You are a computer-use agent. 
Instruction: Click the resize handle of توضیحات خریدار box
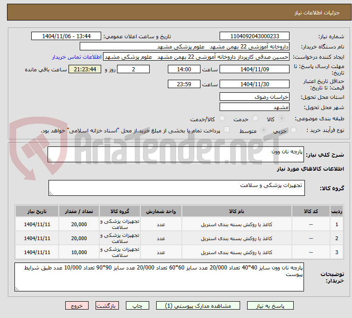pyautogui.click(x=17, y=289)
